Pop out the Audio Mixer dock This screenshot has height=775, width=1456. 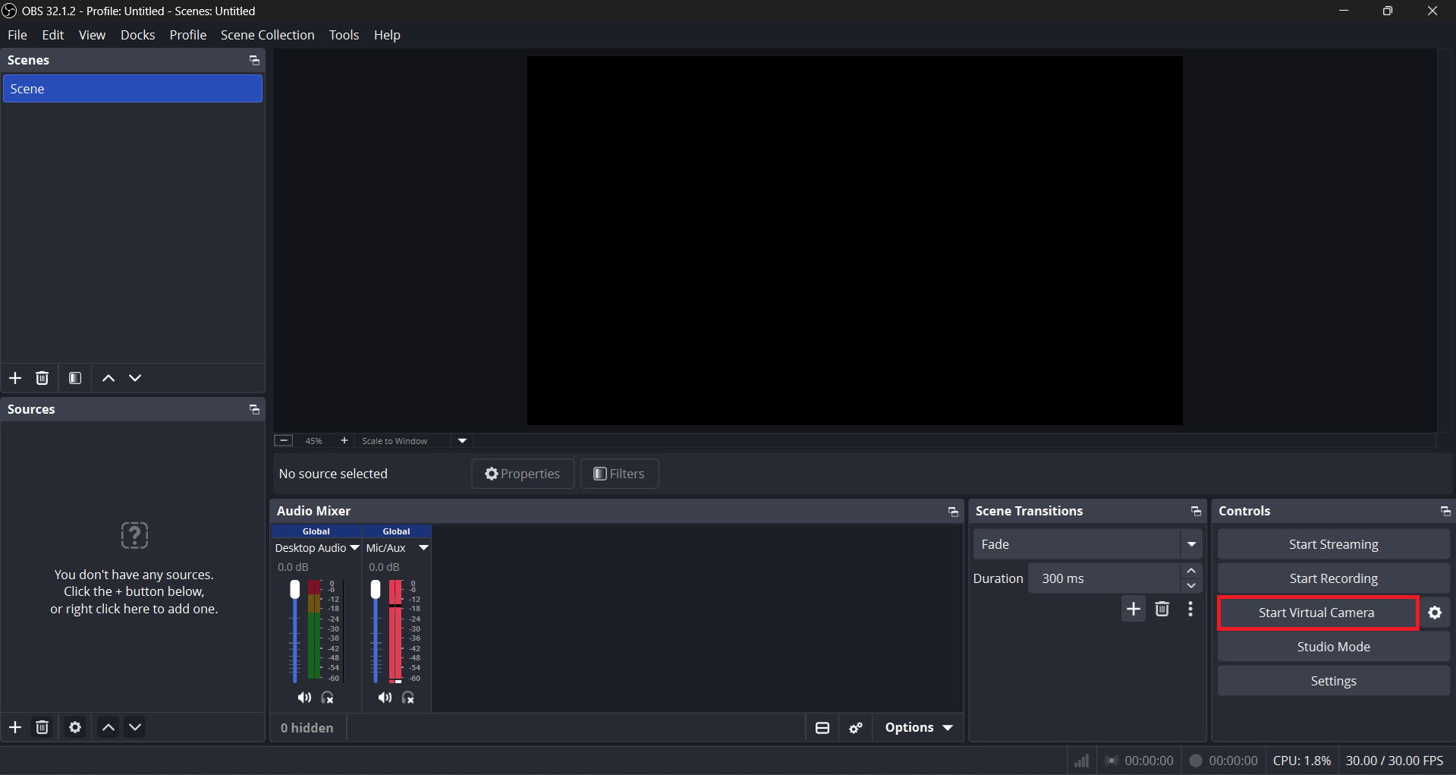tap(953, 512)
